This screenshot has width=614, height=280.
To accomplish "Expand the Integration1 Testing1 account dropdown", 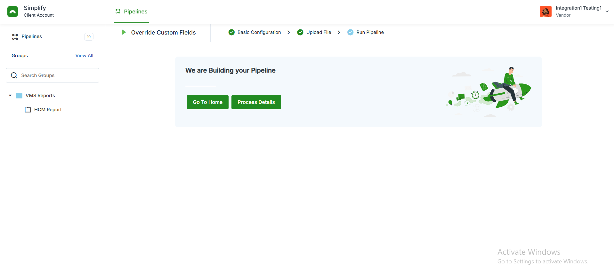I will point(607,12).
